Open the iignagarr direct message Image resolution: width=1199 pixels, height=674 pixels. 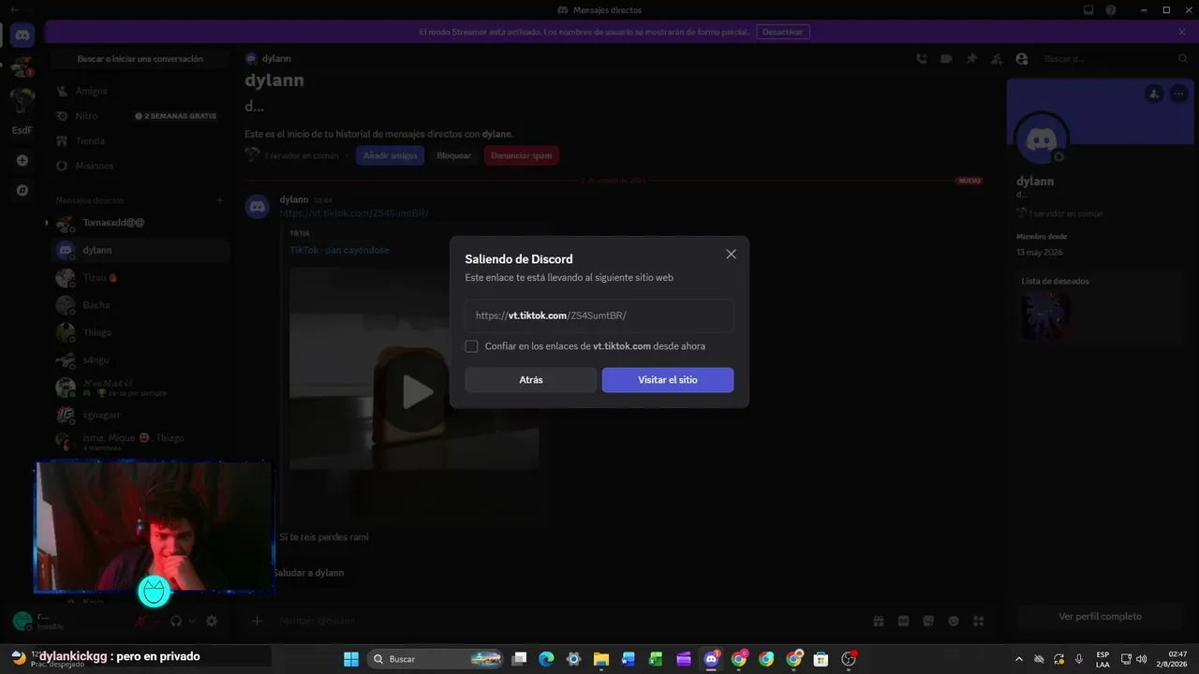click(141, 415)
